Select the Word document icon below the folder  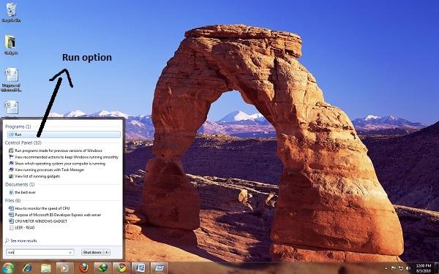[11, 80]
